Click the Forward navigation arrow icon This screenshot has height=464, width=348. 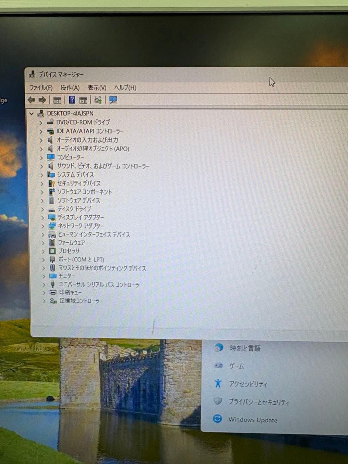(42, 100)
